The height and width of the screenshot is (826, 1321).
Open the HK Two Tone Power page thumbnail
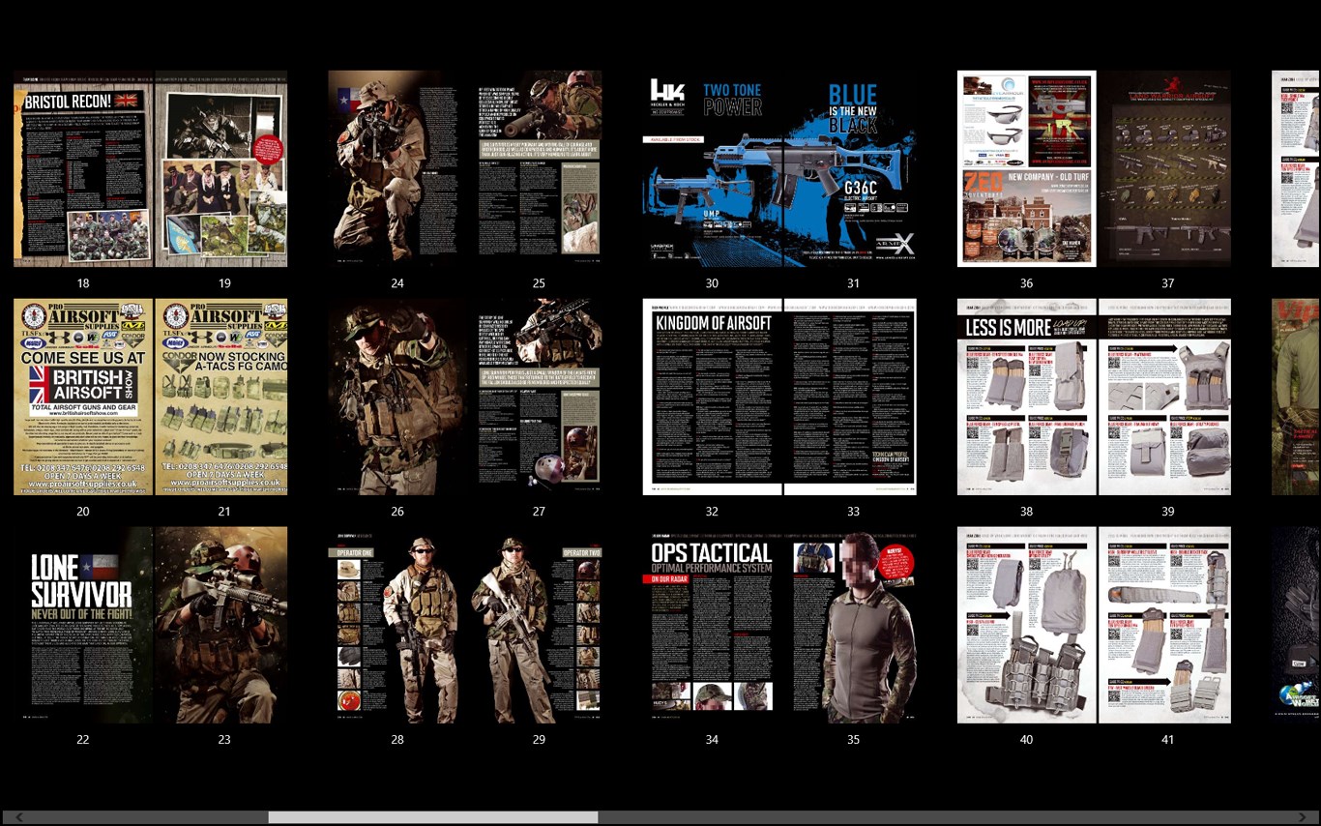click(x=712, y=168)
